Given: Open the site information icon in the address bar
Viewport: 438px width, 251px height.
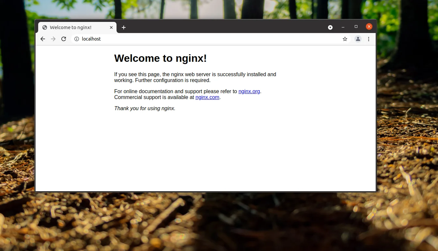Looking at the screenshot, I should pyautogui.click(x=76, y=39).
